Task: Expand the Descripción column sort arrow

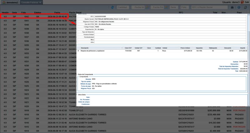Action: tap(122, 48)
